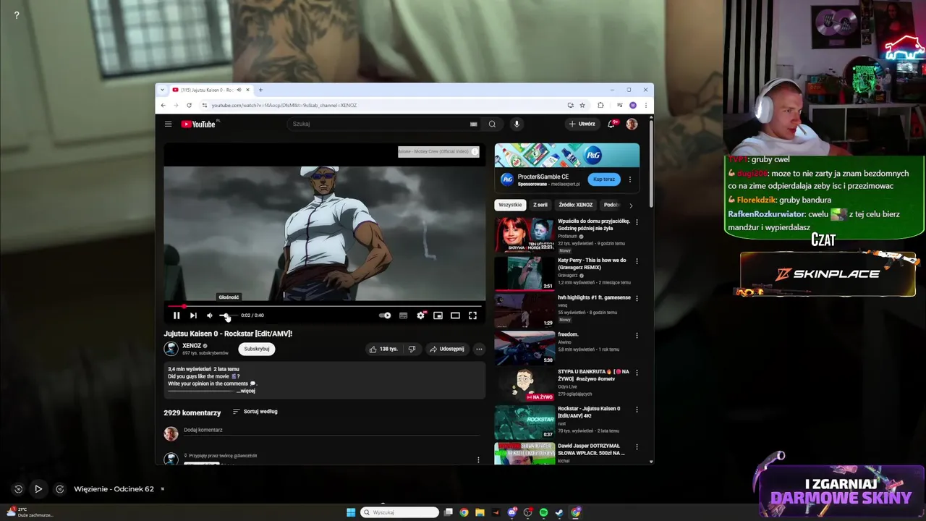Open File Explorer from taskbar

(x=480, y=512)
